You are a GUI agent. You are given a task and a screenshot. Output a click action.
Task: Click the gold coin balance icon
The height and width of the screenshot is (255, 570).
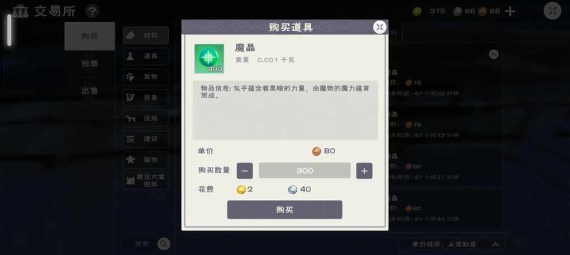pos(417,11)
